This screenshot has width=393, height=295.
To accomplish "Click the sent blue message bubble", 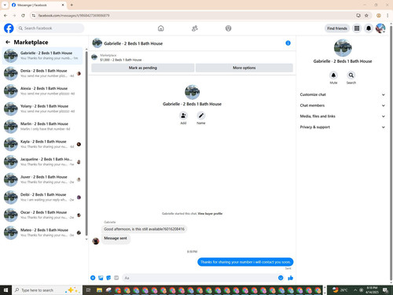I will (245, 262).
